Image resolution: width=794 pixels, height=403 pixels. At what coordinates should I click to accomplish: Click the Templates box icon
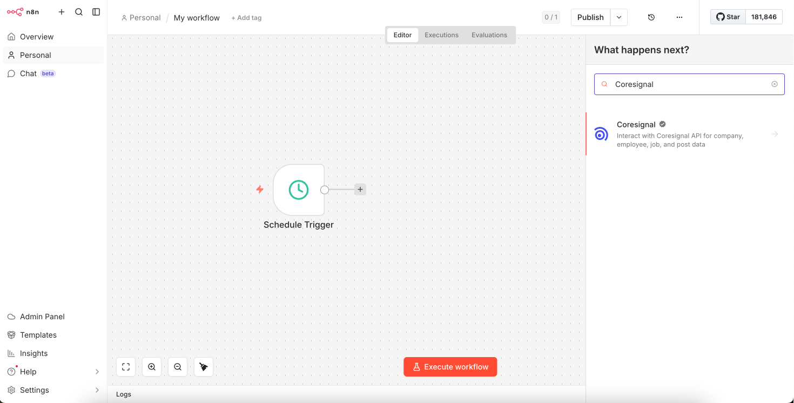pos(11,335)
